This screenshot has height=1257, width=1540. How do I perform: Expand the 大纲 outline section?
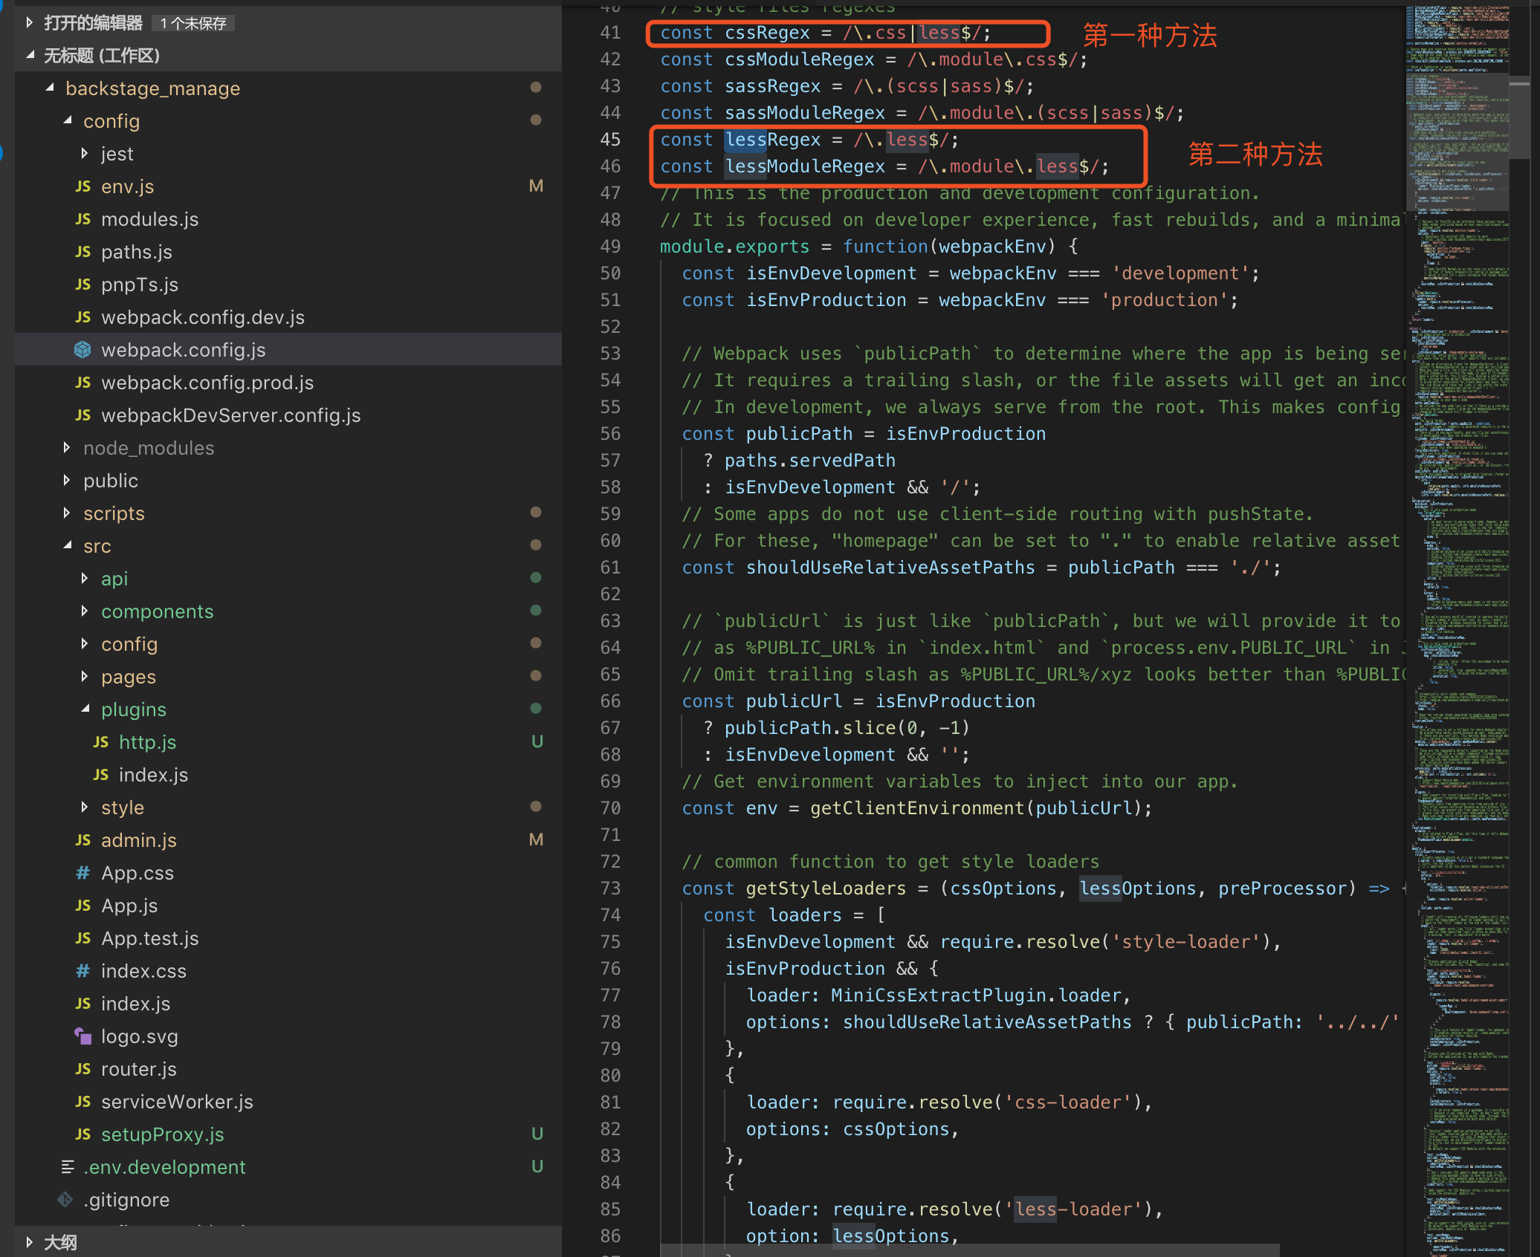[x=29, y=1241]
